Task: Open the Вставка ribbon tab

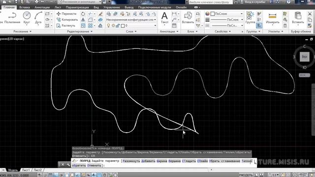Action: pyautogui.click(x=25, y=7)
